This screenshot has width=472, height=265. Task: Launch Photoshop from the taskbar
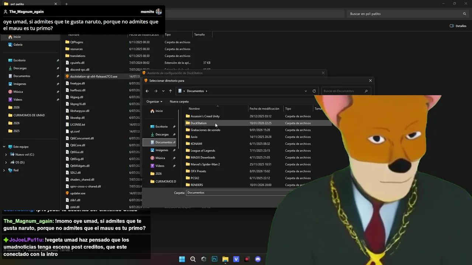pyautogui.click(x=215, y=259)
